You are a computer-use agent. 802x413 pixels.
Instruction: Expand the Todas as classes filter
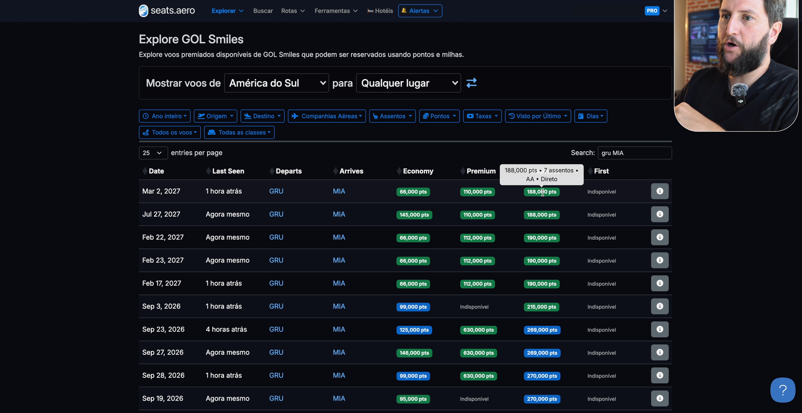coord(239,133)
